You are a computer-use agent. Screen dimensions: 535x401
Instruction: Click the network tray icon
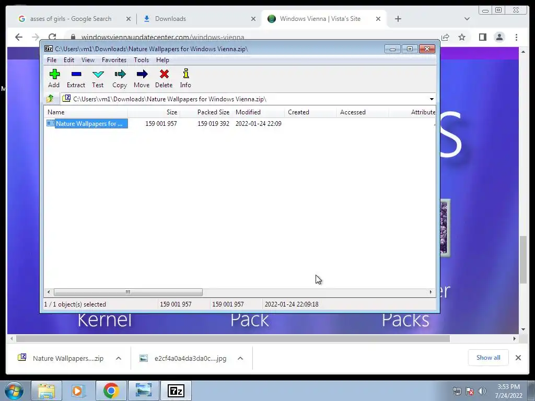pyautogui.click(x=457, y=391)
